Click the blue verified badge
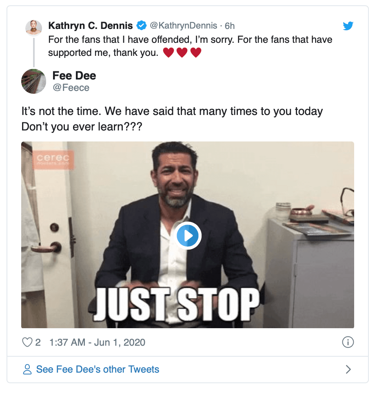This screenshot has height=393, width=377. pos(142,26)
